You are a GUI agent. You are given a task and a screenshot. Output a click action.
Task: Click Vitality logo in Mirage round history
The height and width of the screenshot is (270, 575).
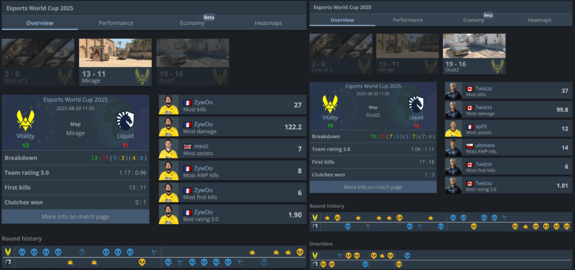click(x=8, y=252)
